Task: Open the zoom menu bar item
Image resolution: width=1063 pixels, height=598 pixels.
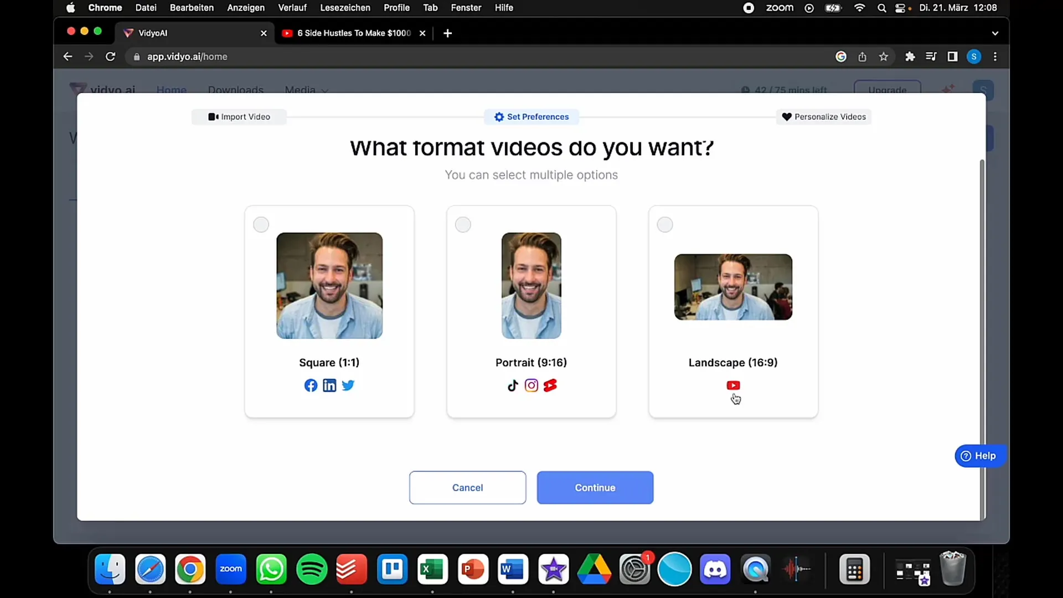Action: [780, 8]
